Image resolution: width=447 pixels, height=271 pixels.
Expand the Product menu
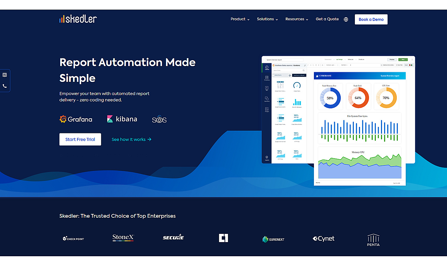pyautogui.click(x=240, y=19)
